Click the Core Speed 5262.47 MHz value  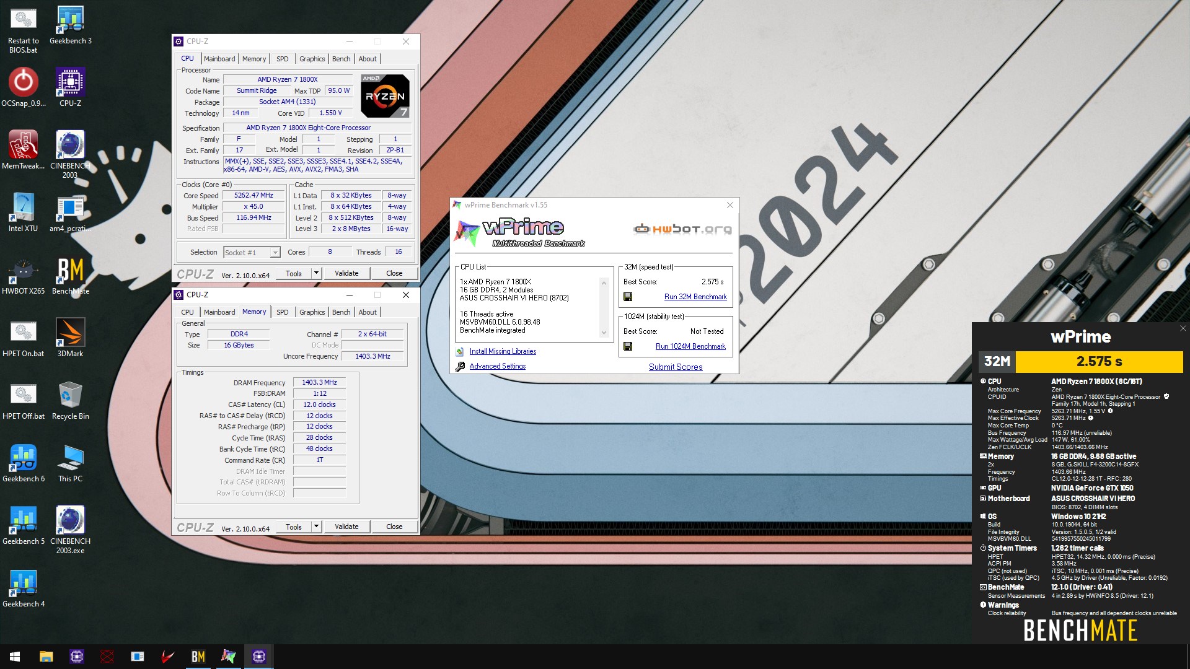(253, 195)
